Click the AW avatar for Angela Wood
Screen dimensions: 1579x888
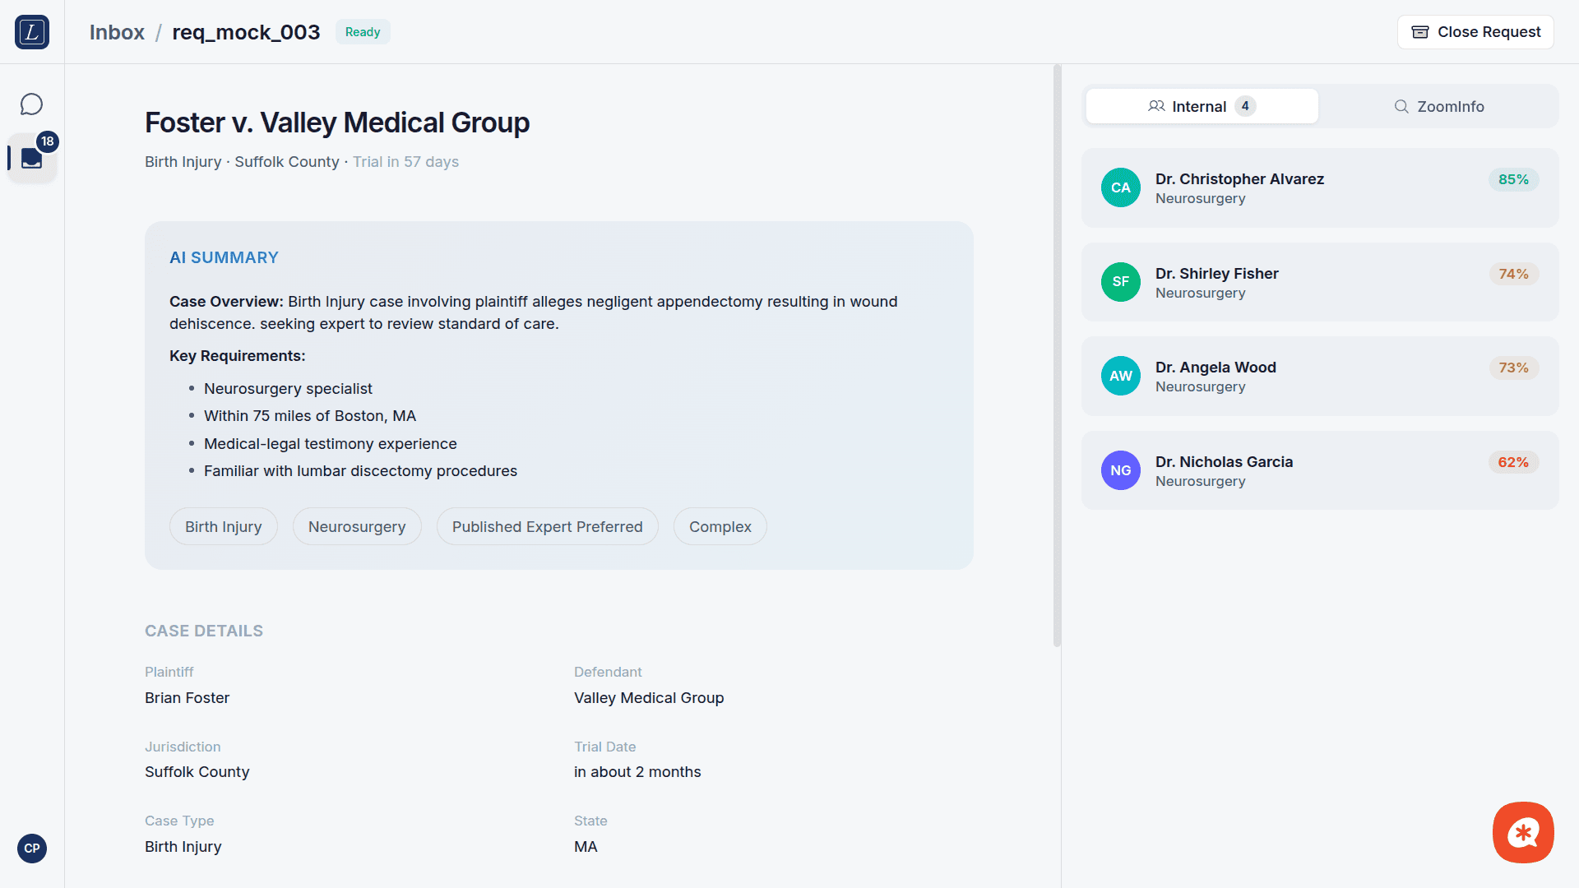tap(1120, 376)
